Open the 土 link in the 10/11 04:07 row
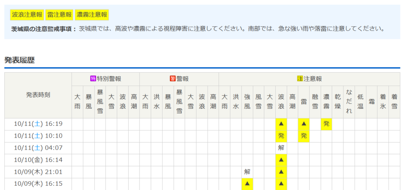This screenshot has height=190, width=408. (x=37, y=148)
